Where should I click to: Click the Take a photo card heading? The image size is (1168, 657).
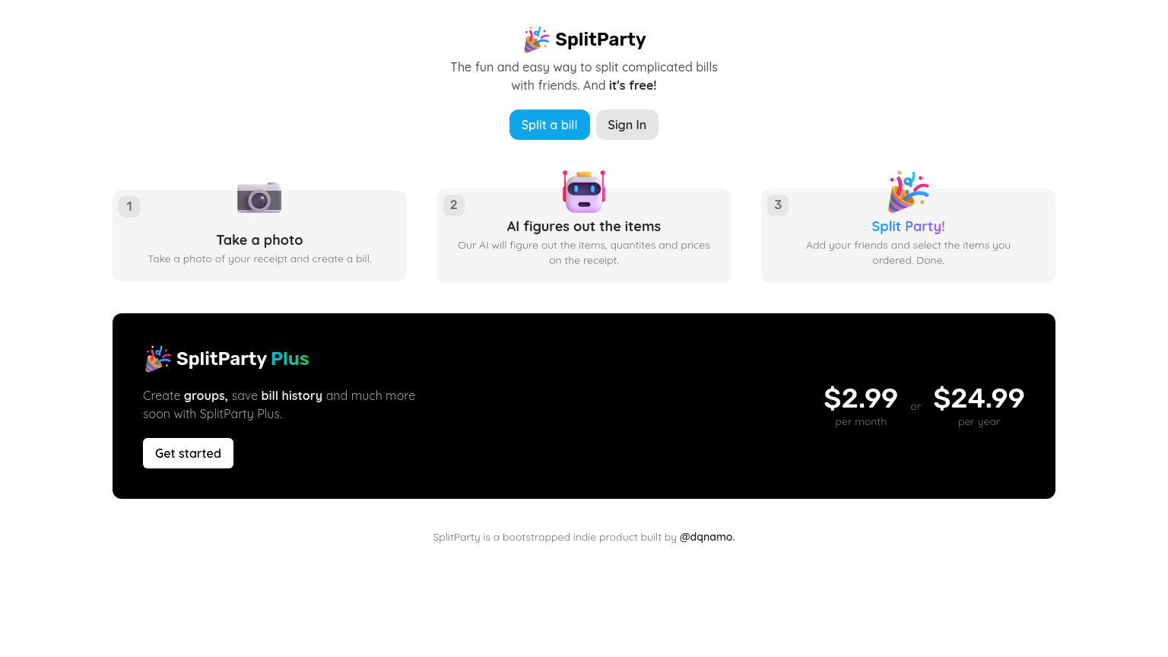[x=259, y=240]
